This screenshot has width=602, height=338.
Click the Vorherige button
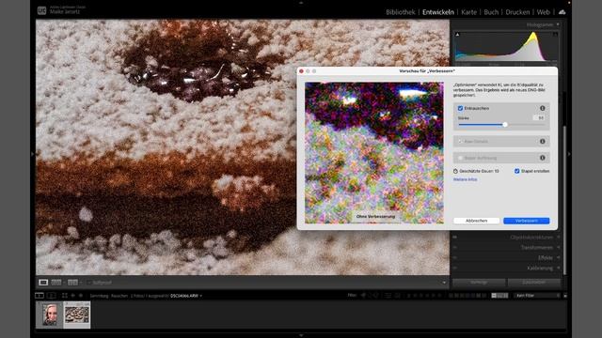[x=479, y=283]
